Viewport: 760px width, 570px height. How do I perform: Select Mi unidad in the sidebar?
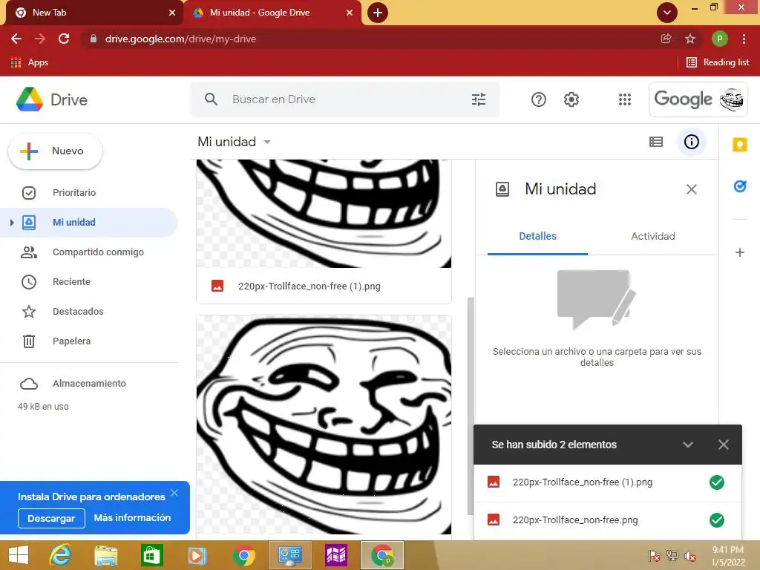(89, 223)
